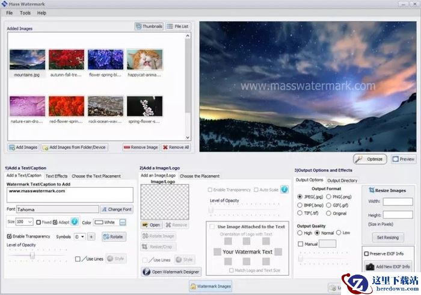The image size is (421, 295).
Task: Select PNG(.png) output format
Action: pyautogui.click(x=328, y=197)
